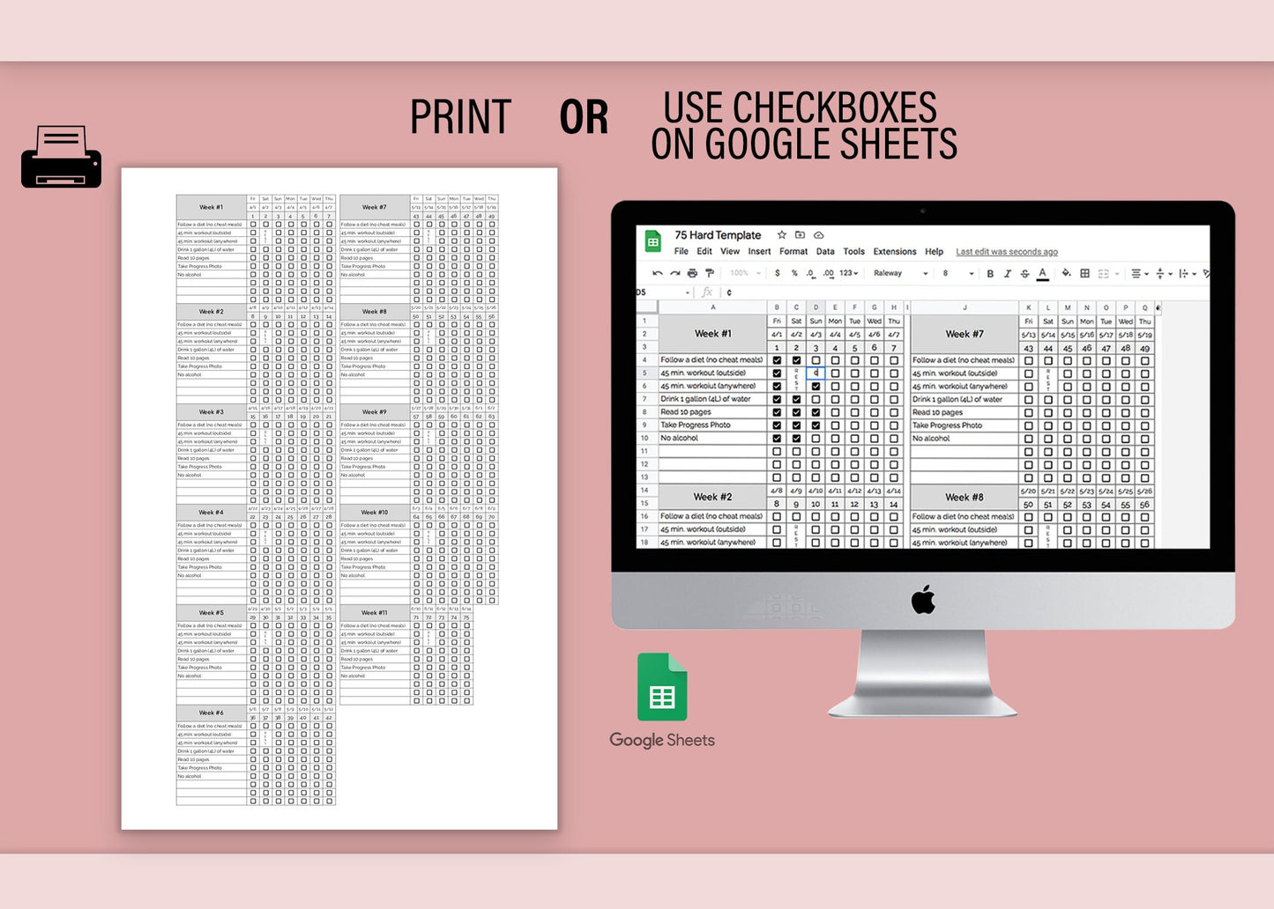
Task: Select the paint format roller icon
Action: click(x=710, y=274)
